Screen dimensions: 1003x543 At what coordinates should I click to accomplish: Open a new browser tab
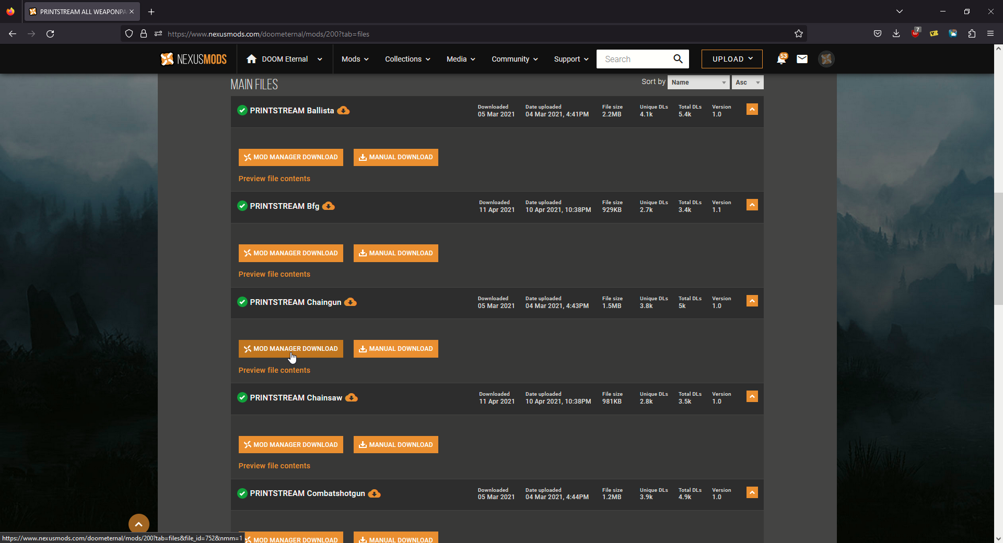tap(151, 11)
